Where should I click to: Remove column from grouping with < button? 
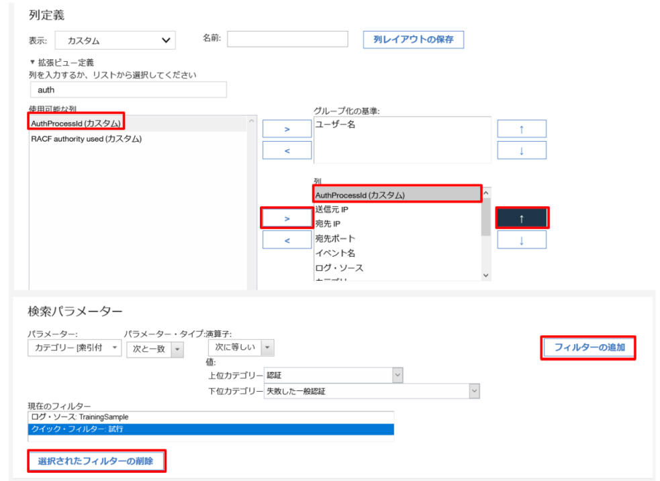tap(287, 150)
